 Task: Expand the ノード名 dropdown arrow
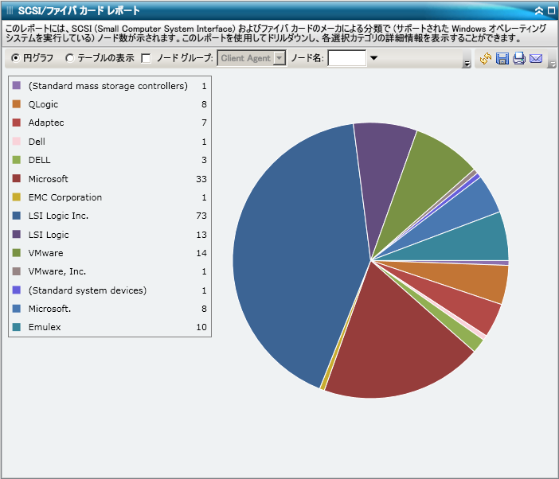[373, 58]
